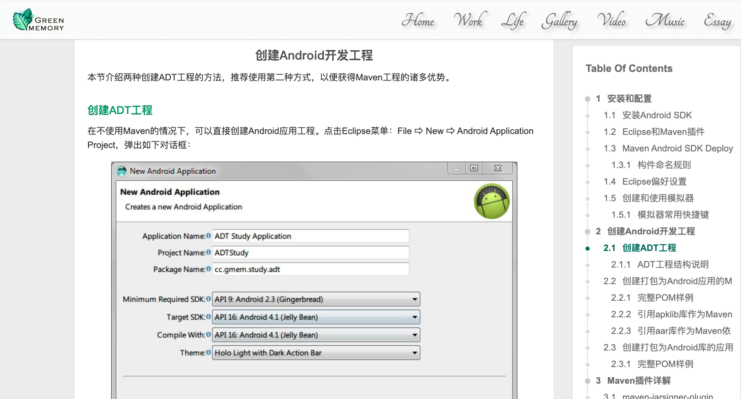Go to 1.2 Eclipse和Maven插件
The width and height of the screenshot is (741, 399).
click(654, 132)
